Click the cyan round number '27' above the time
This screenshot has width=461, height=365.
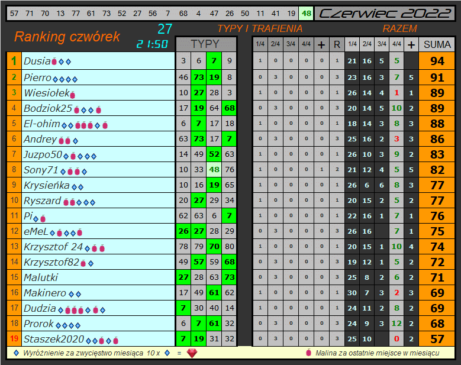(x=165, y=29)
